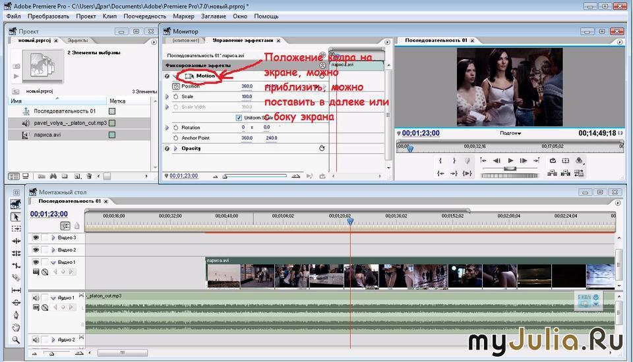Go to next edit point
The height and width of the screenshot is (362, 633).
click(537, 161)
